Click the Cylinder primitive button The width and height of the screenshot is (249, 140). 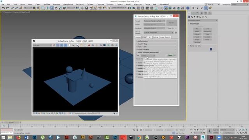197,34
